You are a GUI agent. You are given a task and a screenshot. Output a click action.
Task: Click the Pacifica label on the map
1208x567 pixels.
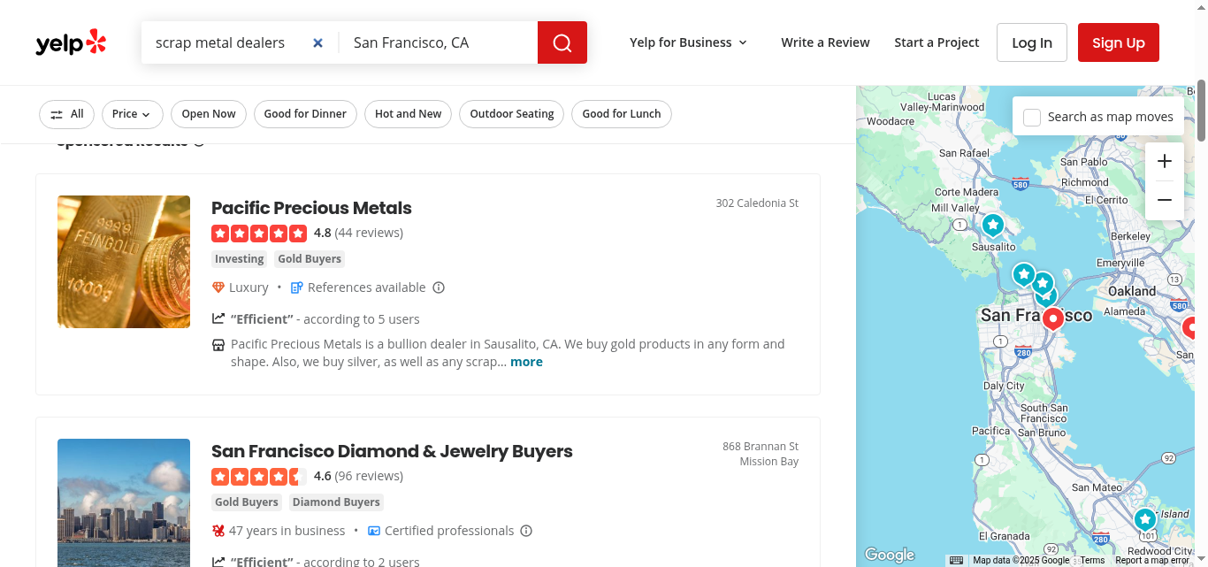(990, 431)
